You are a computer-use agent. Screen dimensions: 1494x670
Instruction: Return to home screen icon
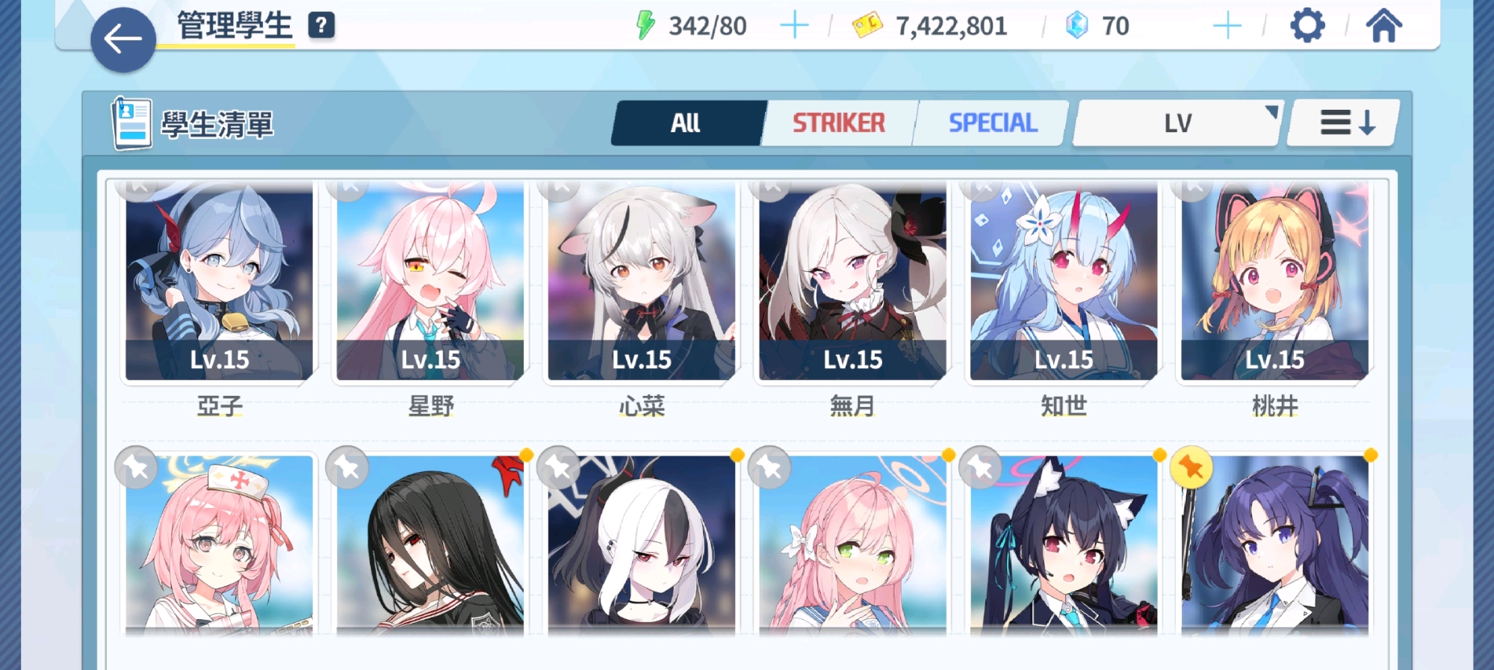pyautogui.click(x=1384, y=25)
